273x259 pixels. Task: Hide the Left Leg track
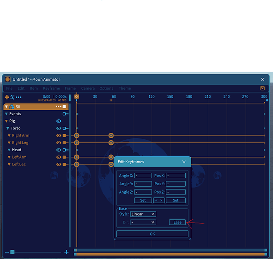click(x=59, y=164)
